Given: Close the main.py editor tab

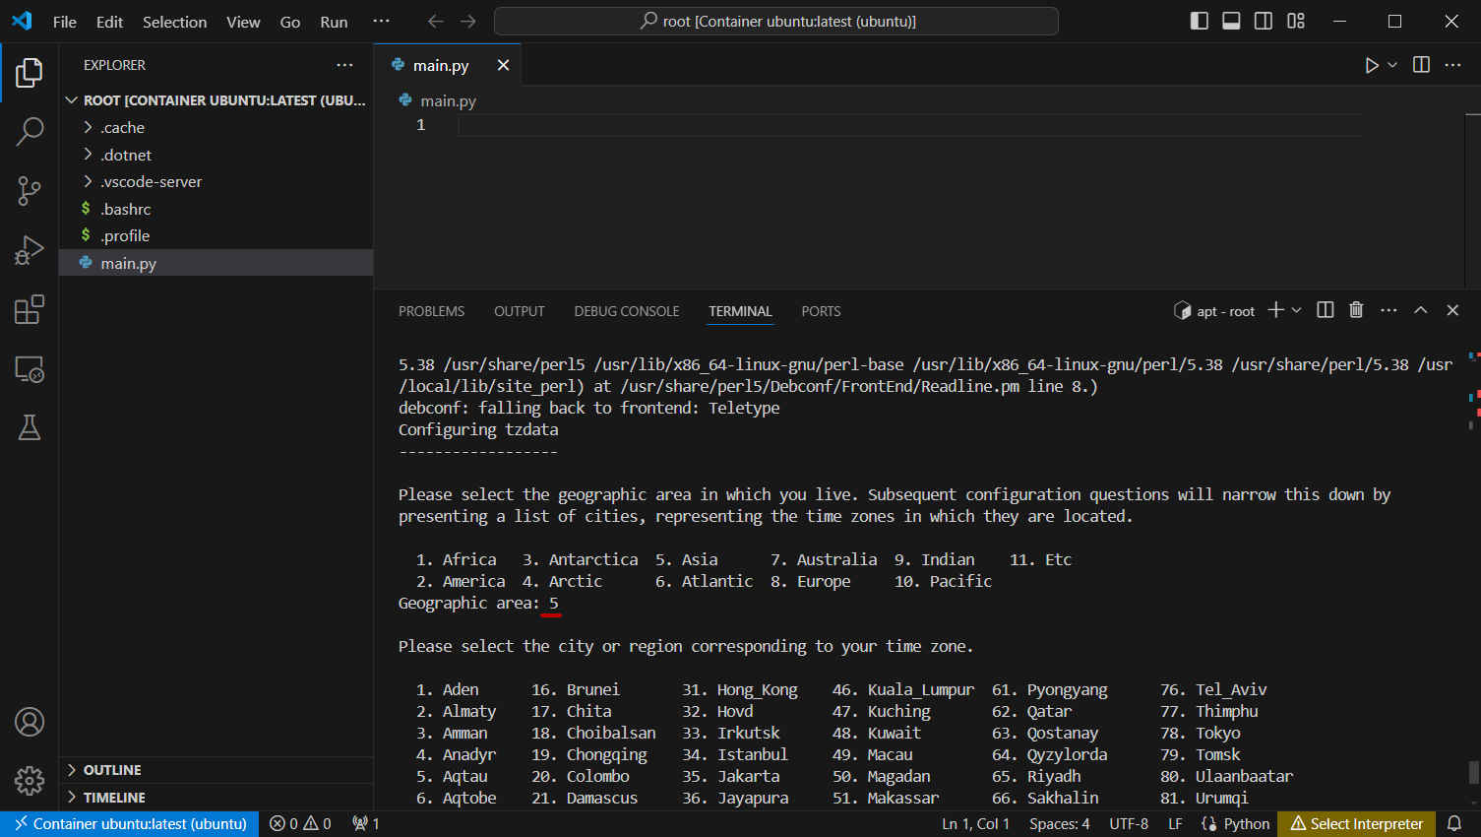Looking at the screenshot, I should pyautogui.click(x=503, y=65).
